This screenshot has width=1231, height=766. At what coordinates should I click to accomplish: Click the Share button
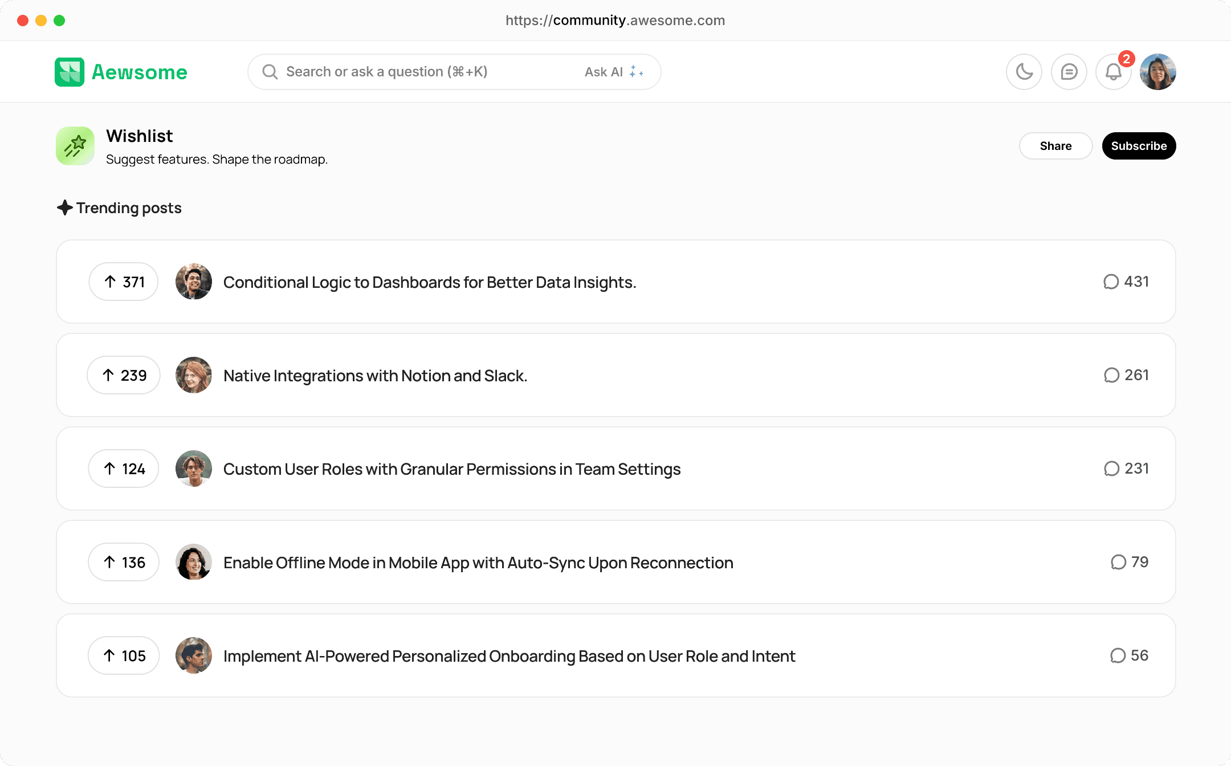[1055, 146]
